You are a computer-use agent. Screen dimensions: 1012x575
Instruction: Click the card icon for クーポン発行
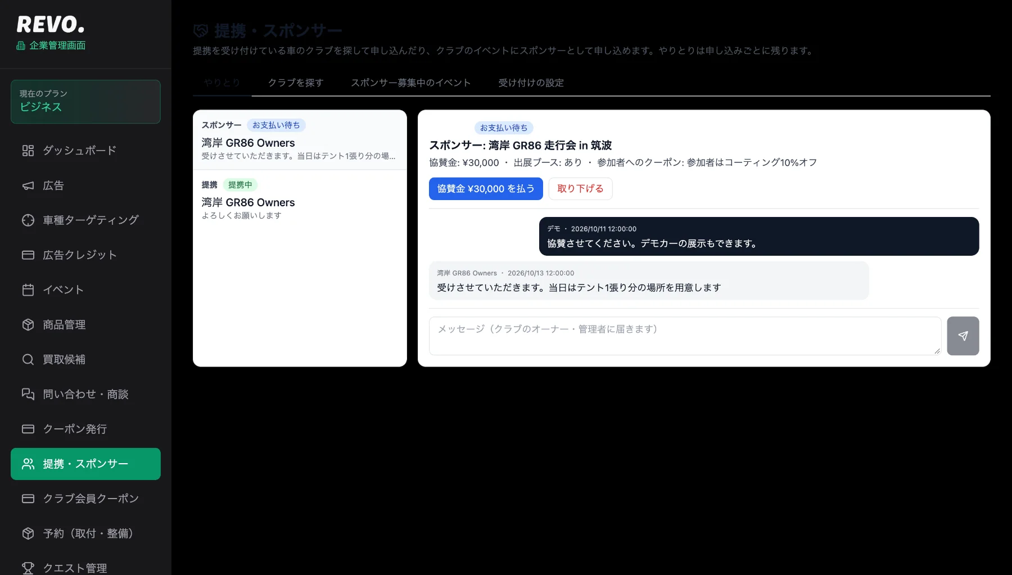[x=28, y=429]
